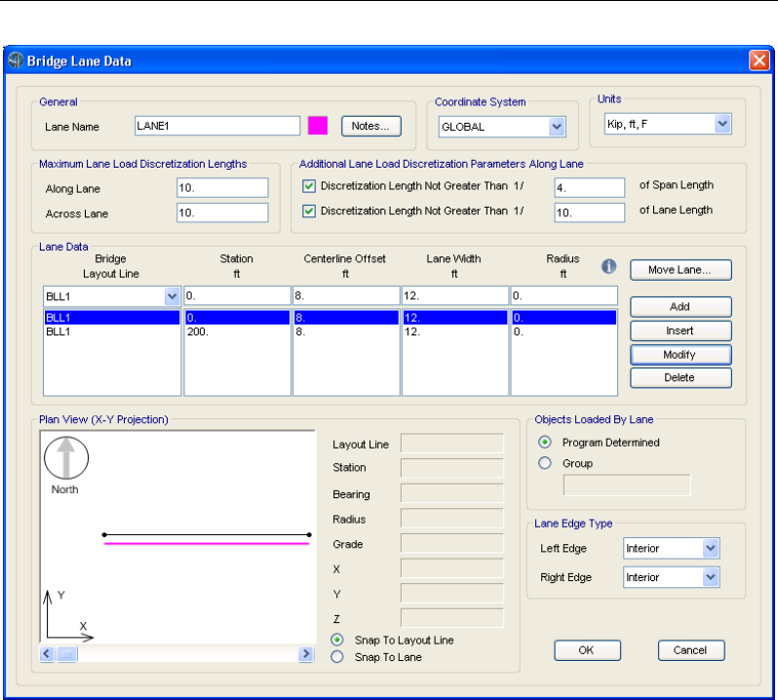Click the North arrow compass icon
This screenshot has height=700, width=778.
point(67,458)
